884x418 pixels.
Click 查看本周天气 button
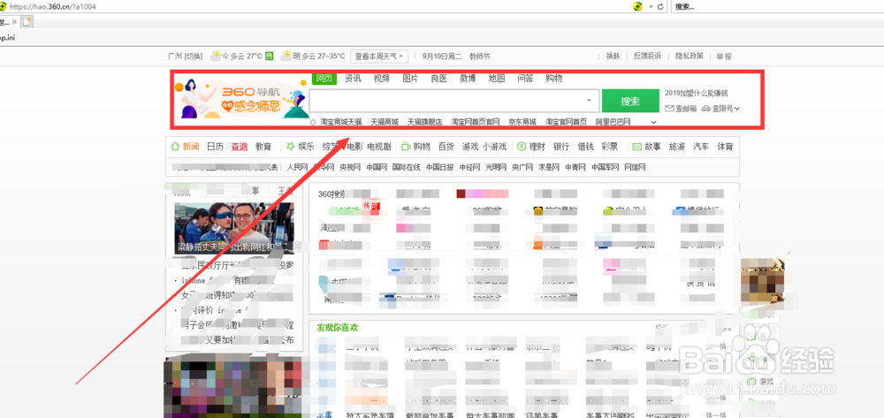coord(379,57)
